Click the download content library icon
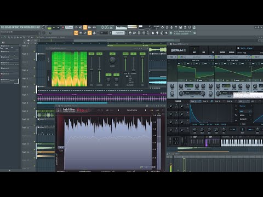Image resolution: width=263 pixels, height=197 pixels. (x=195, y=27)
